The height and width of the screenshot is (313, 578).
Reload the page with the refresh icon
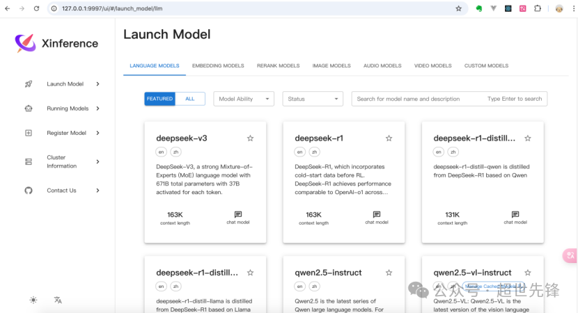pos(36,8)
